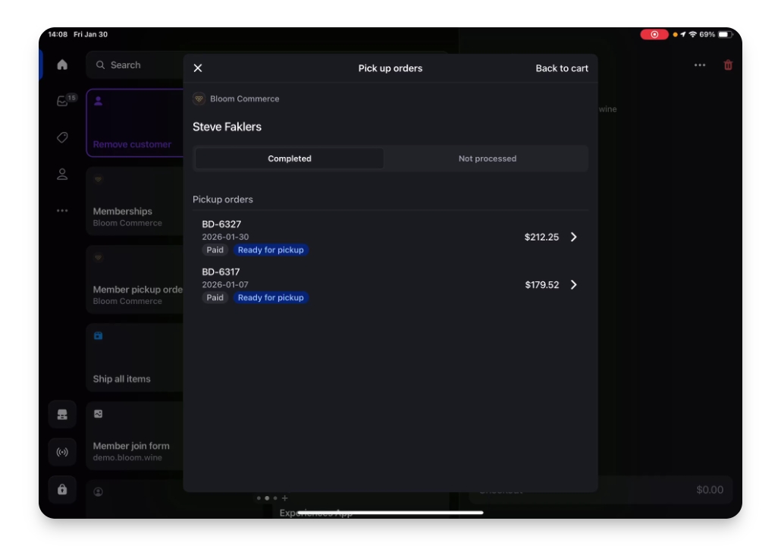
Task: Open the Member join form tile
Action: 135,436
